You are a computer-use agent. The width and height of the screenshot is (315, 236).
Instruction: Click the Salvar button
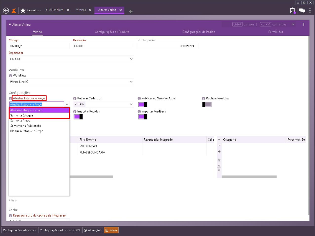pos(111,230)
